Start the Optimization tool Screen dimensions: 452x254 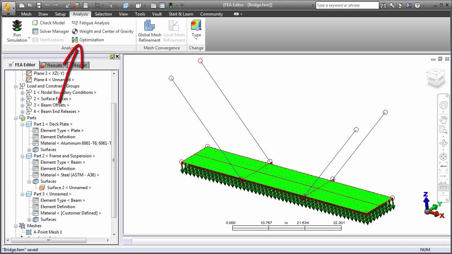pos(88,40)
